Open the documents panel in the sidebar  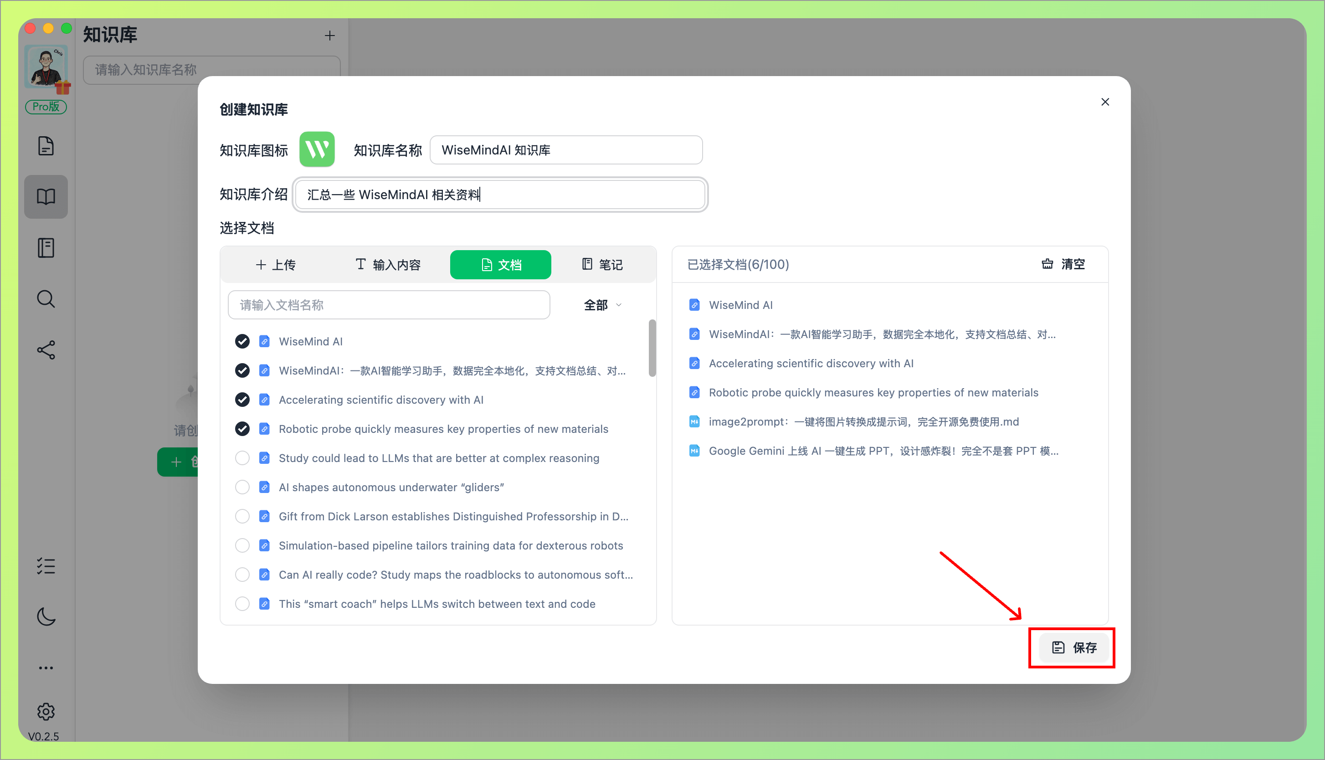(x=46, y=146)
